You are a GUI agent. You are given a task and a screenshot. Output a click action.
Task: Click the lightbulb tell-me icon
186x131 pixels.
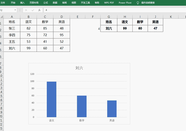click(x=138, y=3)
